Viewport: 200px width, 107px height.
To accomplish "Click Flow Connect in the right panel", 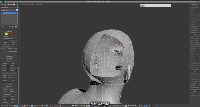I will tap(195, 42).
